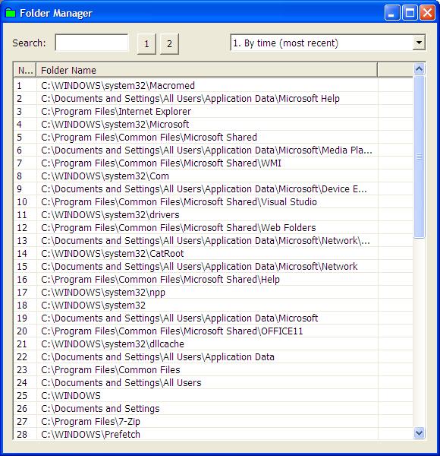
Task: Click the scrollbar up arrow
Action: (x=419, y=69)
